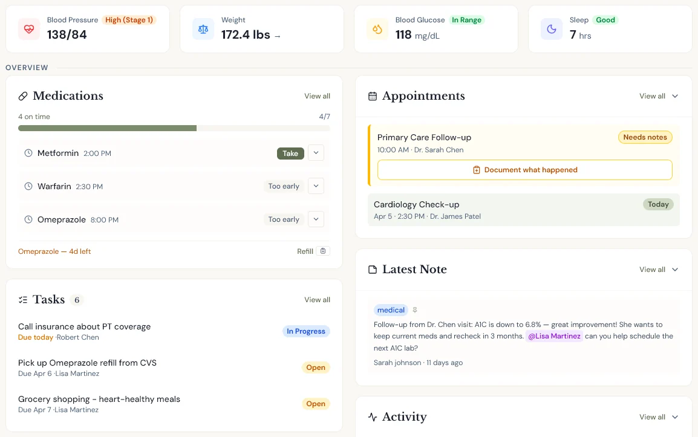Click the clock icon beside Metformin
This screenshot has width=698, height=437.
[28, 153]
